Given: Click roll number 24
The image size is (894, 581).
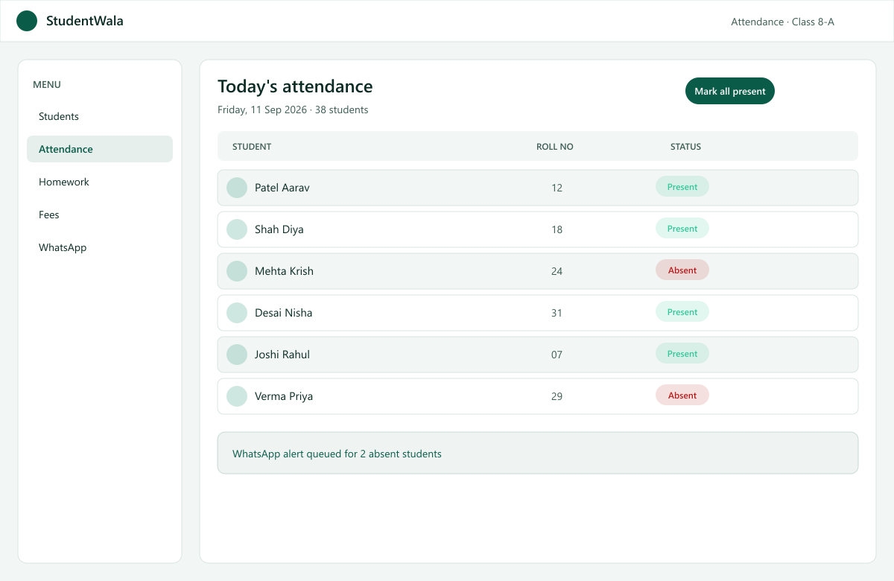Looking at the screenshot, I should coord(557,271).
